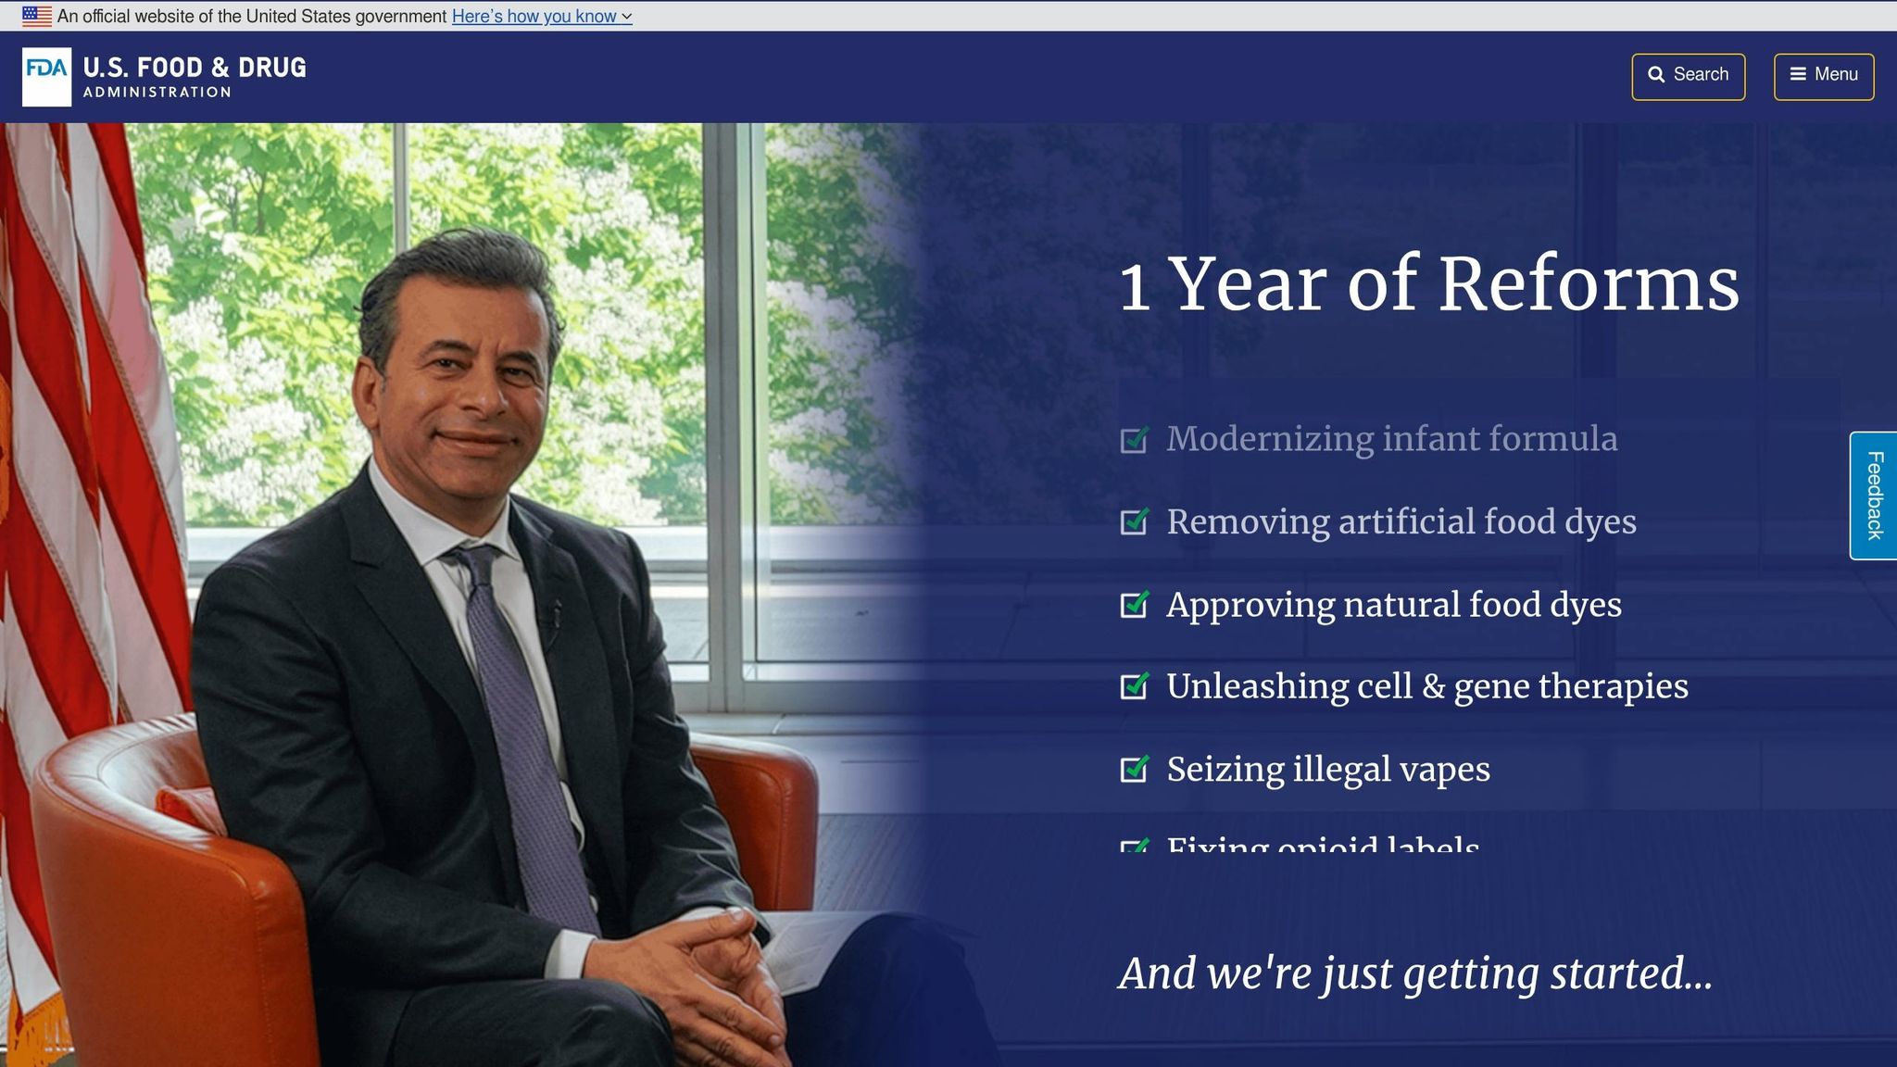The height and width of the screenshot is (1067, 1897).
Task: Click the checkmark beside Removing artificial food dyes
Action: 1135,521
